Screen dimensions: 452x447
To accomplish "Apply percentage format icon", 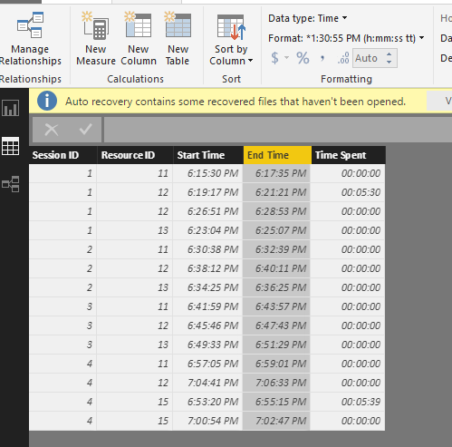I will coord(303,58).
